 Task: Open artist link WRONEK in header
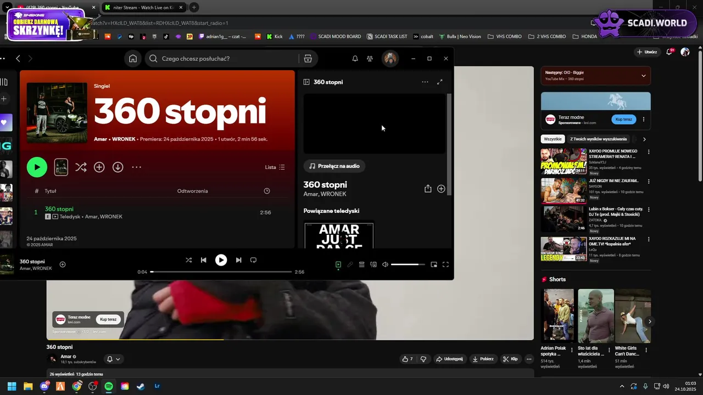pyautogui.click(x=124, y=139)
